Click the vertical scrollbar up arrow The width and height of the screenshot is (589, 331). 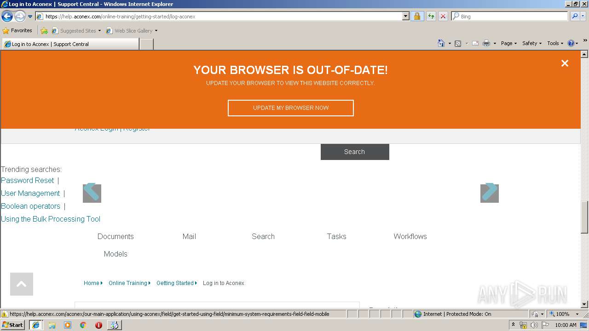tap(584, 54)
